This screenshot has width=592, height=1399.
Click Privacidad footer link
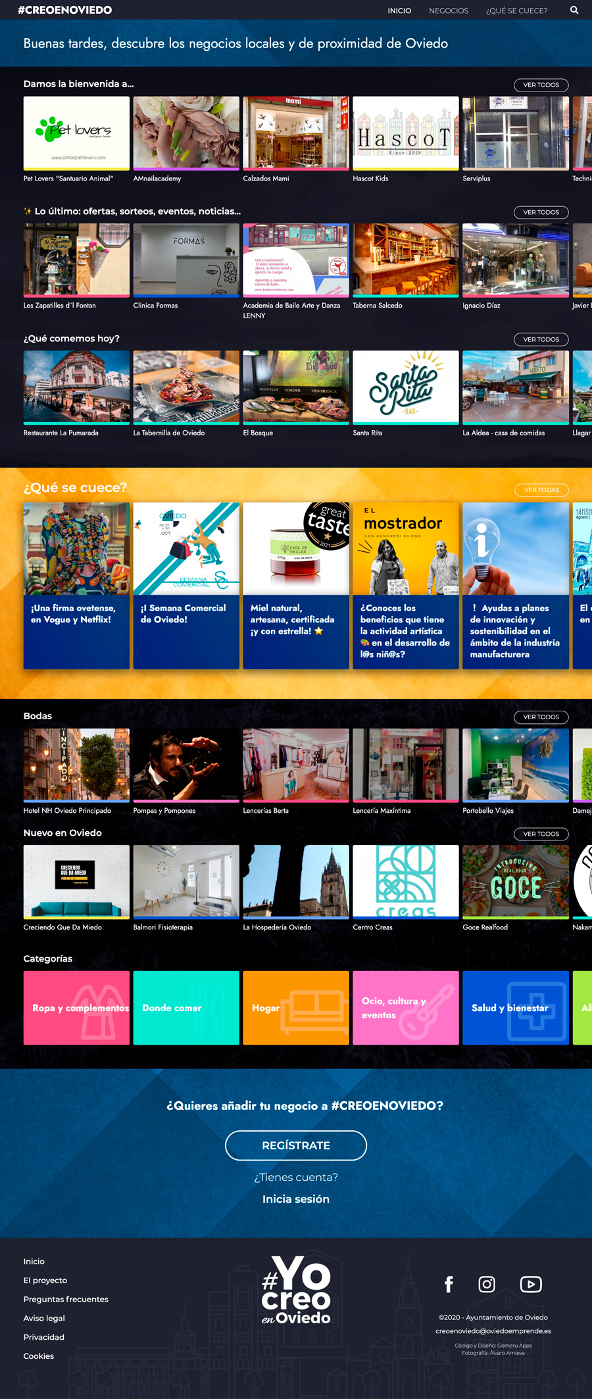pyautogui.click(x=44, y=1337)
